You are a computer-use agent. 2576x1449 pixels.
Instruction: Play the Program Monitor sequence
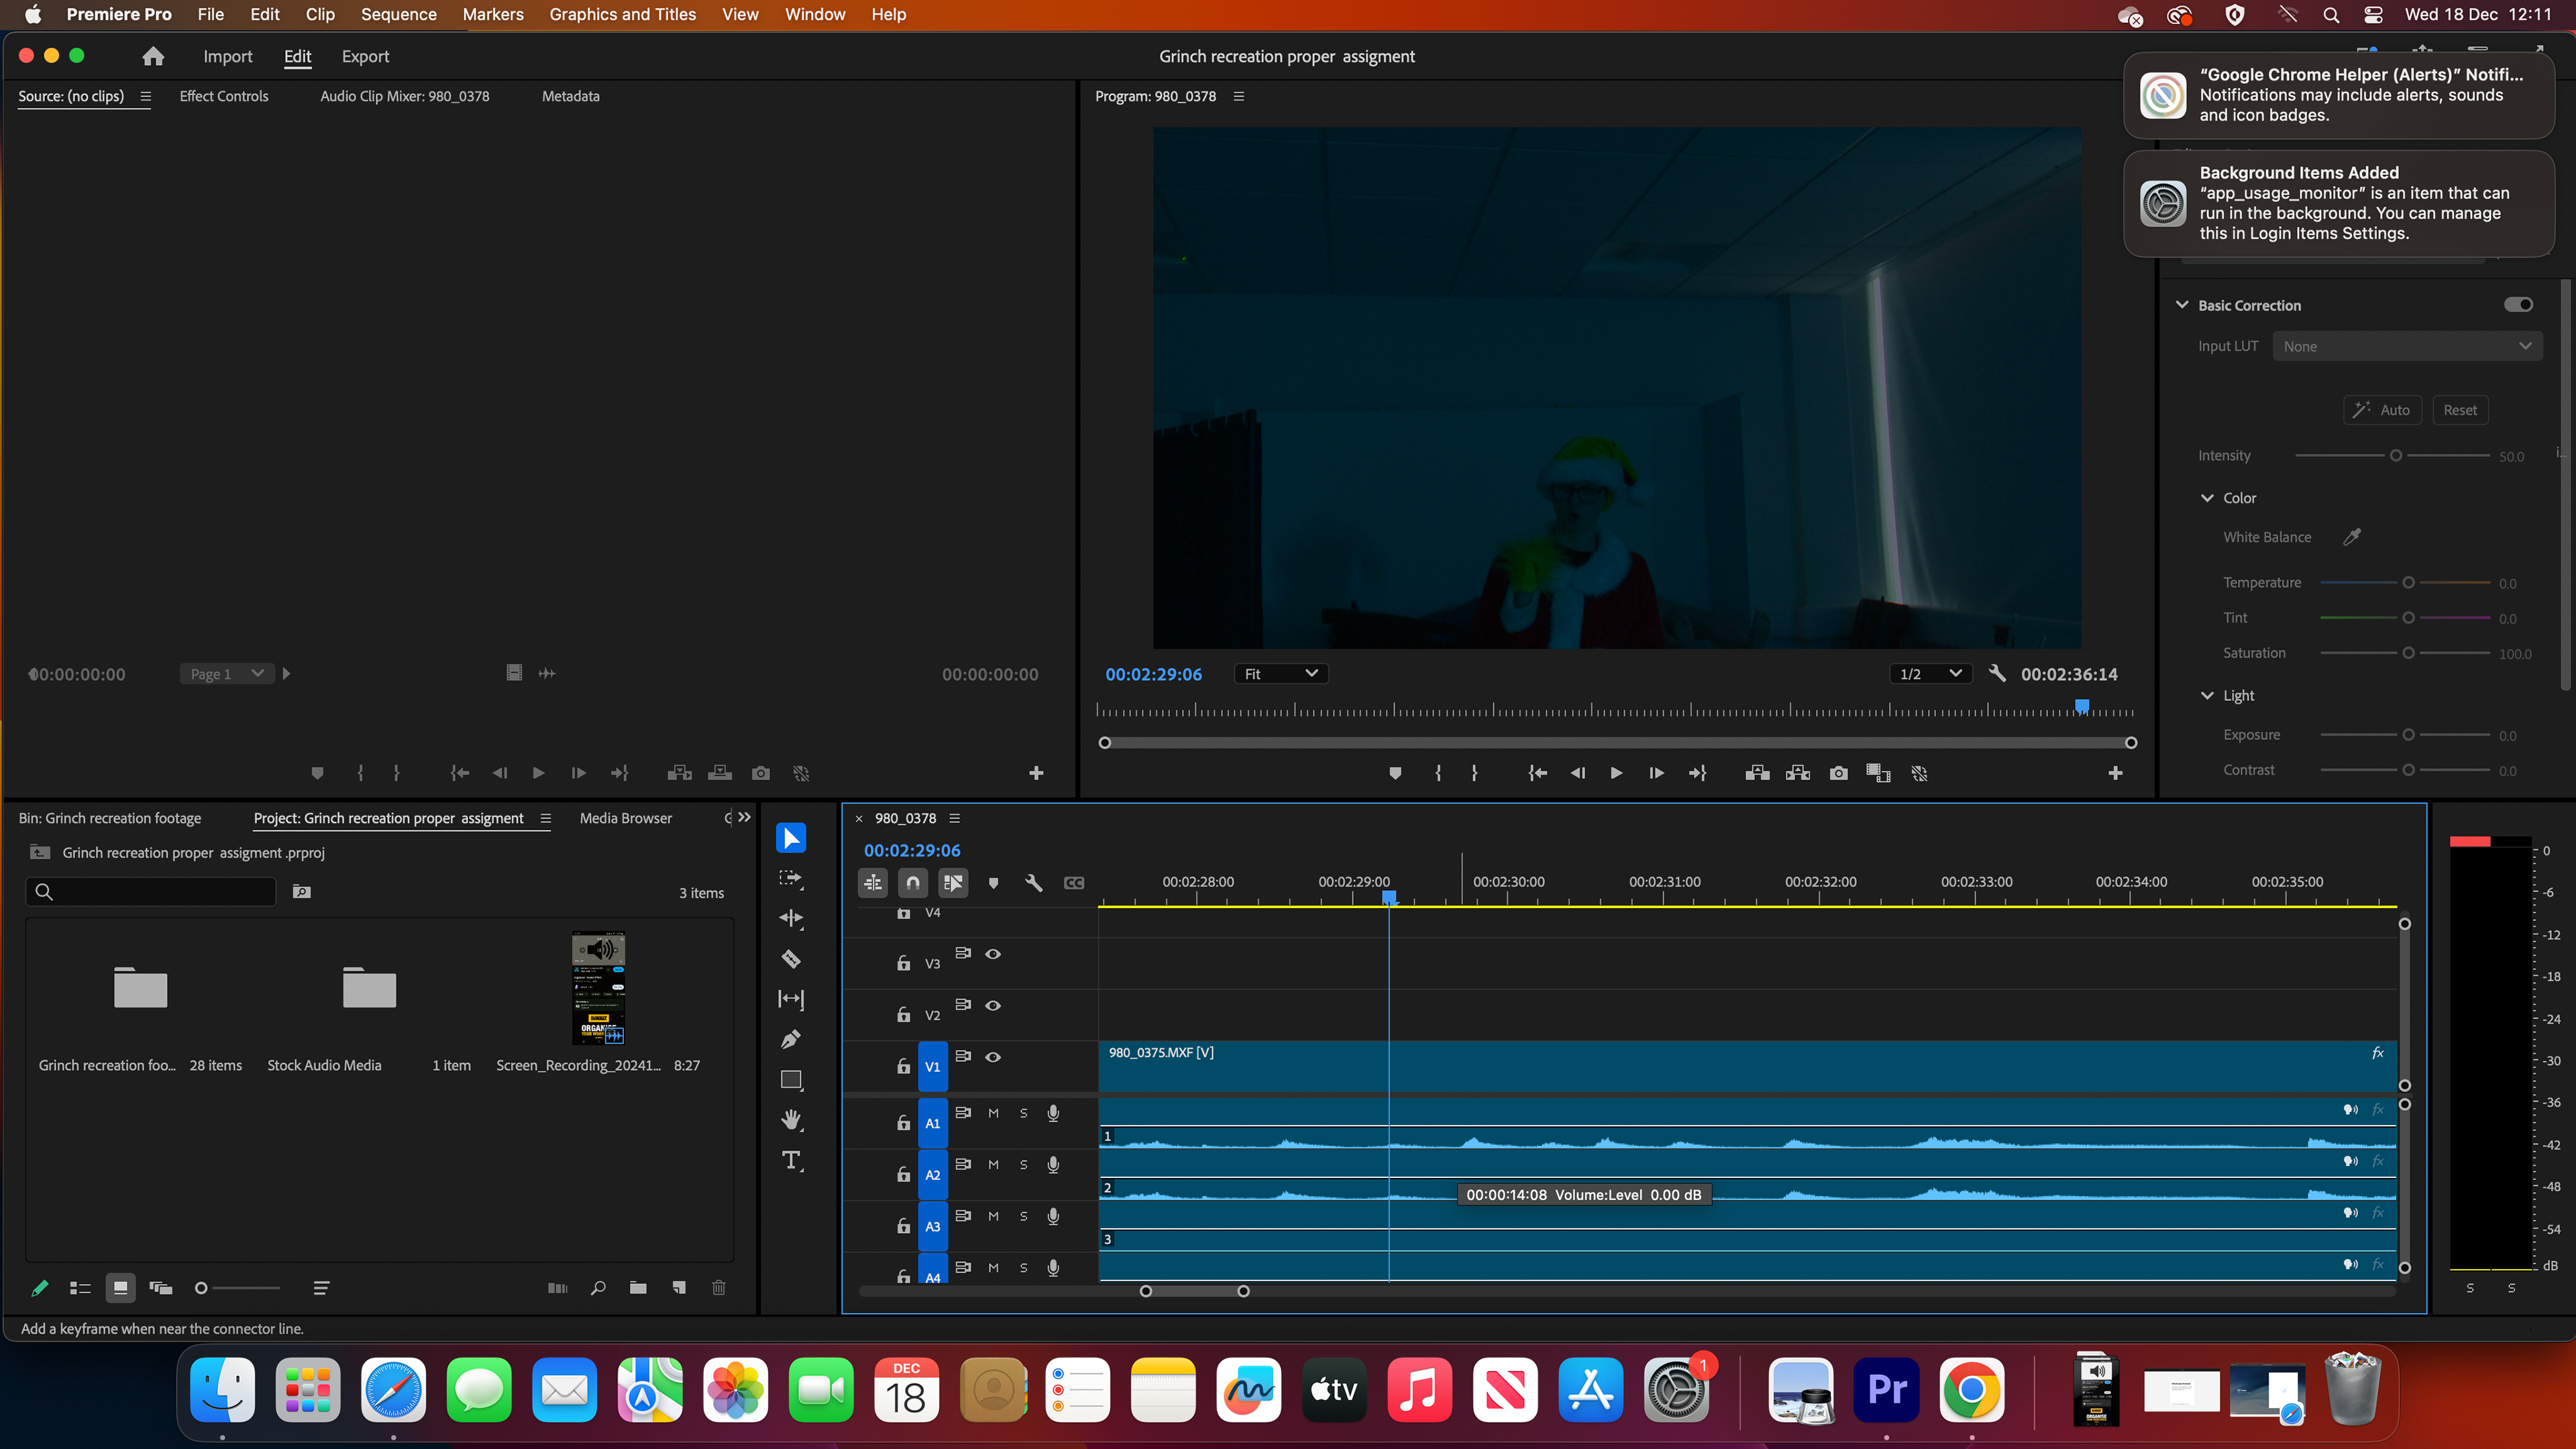1616,773
